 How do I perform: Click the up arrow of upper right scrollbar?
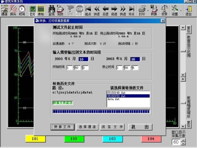pyautogui.click(x=183, y=28)
